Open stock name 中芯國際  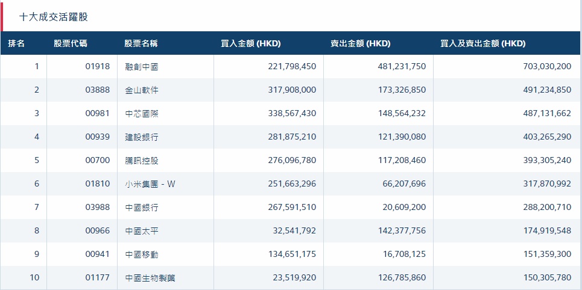coord(142,114)
